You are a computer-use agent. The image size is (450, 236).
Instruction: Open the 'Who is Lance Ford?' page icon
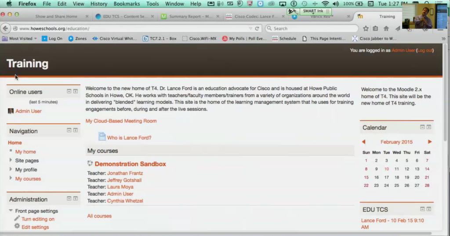click(102, 137)
